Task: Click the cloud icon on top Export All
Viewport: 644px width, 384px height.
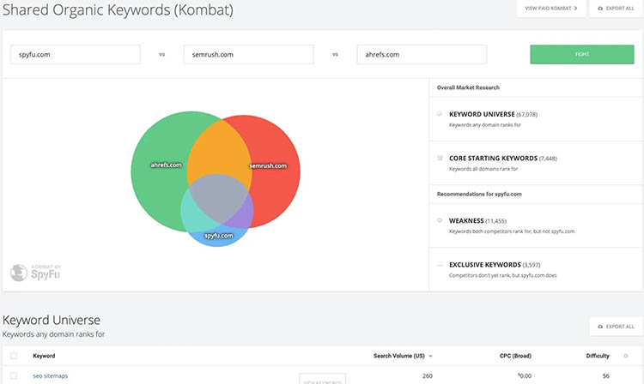Action: pyautogui.click(x=600, y=9)
